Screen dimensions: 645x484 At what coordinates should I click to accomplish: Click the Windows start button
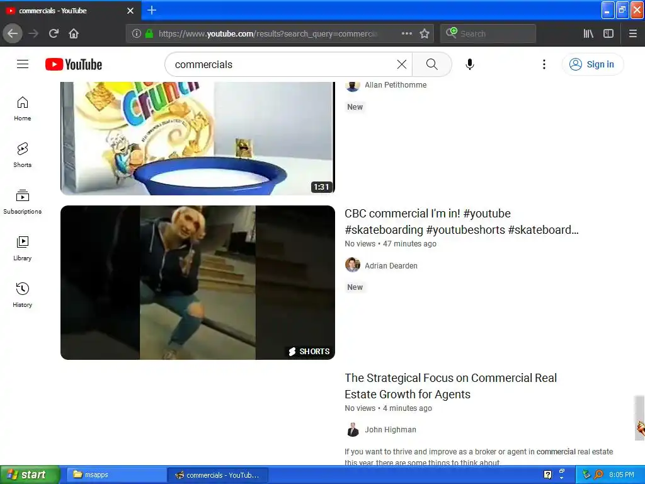(x=30, y=475)
